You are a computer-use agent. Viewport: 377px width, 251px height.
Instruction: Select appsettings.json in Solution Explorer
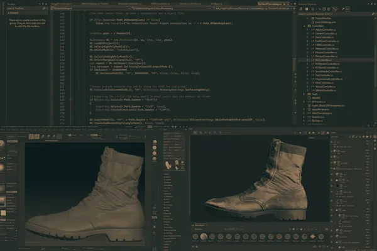tap(320, 109)
